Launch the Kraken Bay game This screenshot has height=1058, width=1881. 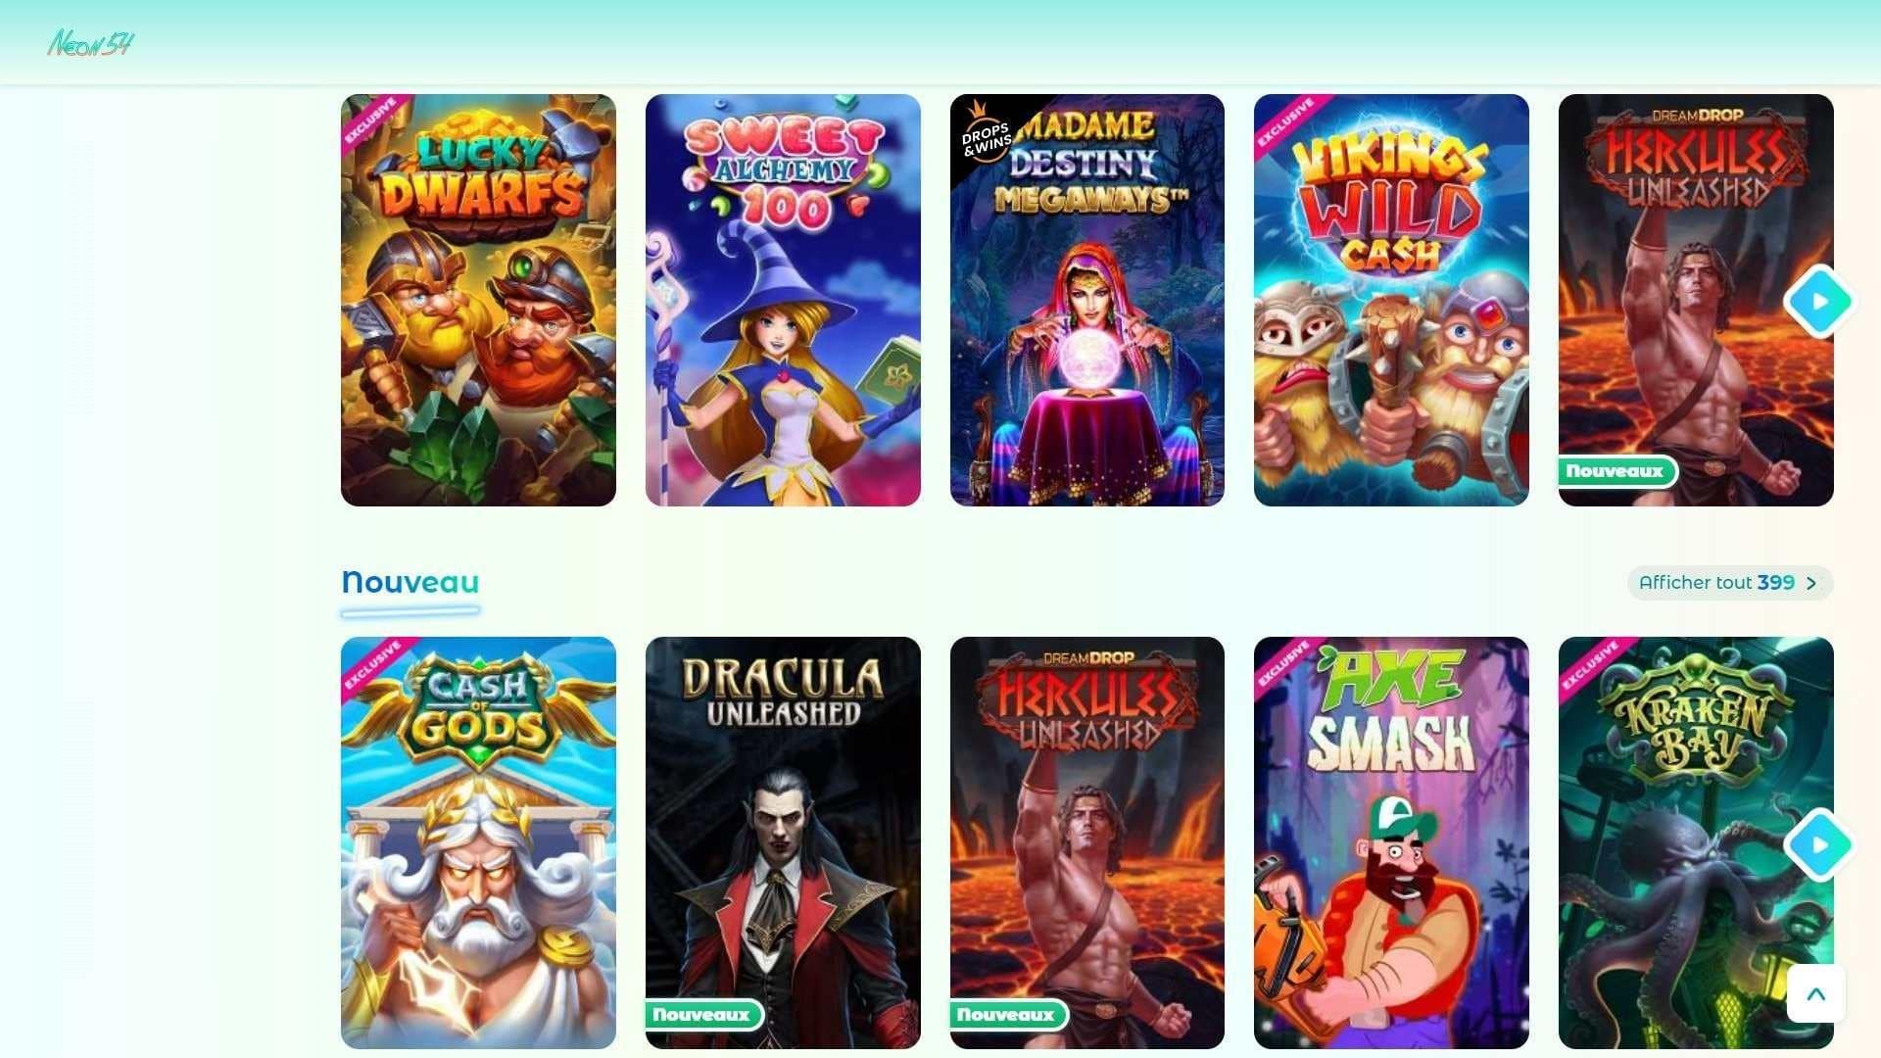[x=1696, y=842]
